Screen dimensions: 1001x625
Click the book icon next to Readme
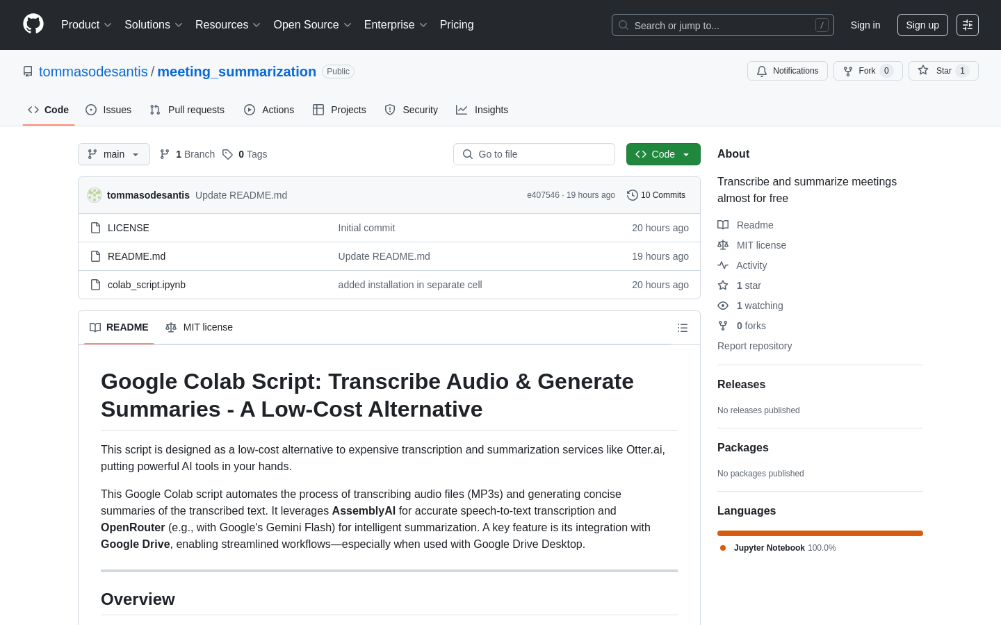(x=723, y=225)
